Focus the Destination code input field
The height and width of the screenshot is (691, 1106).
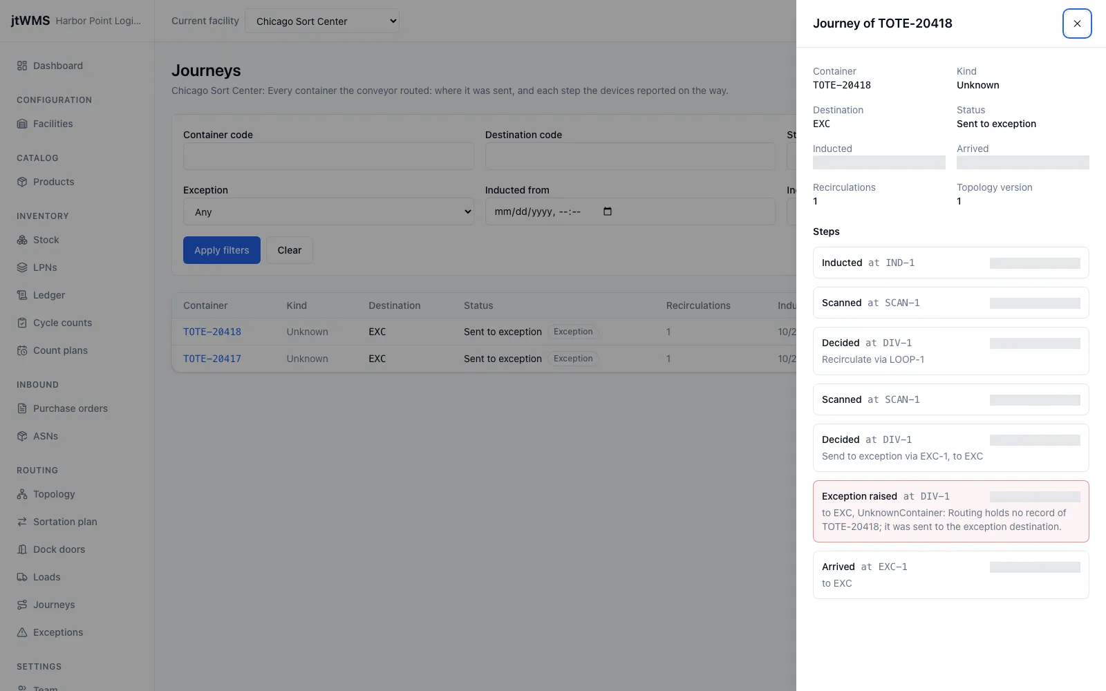point(630,156)
